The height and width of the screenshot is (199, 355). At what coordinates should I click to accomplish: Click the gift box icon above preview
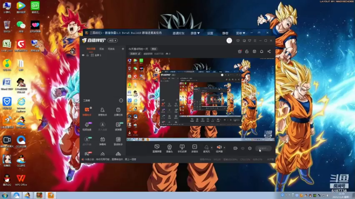tap(240, 51)
